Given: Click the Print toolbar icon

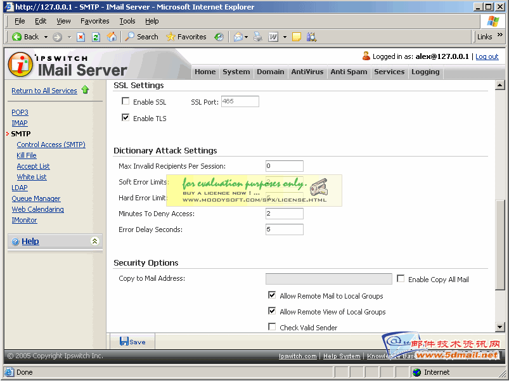Looking at the screenshot, I should (258, 37).
